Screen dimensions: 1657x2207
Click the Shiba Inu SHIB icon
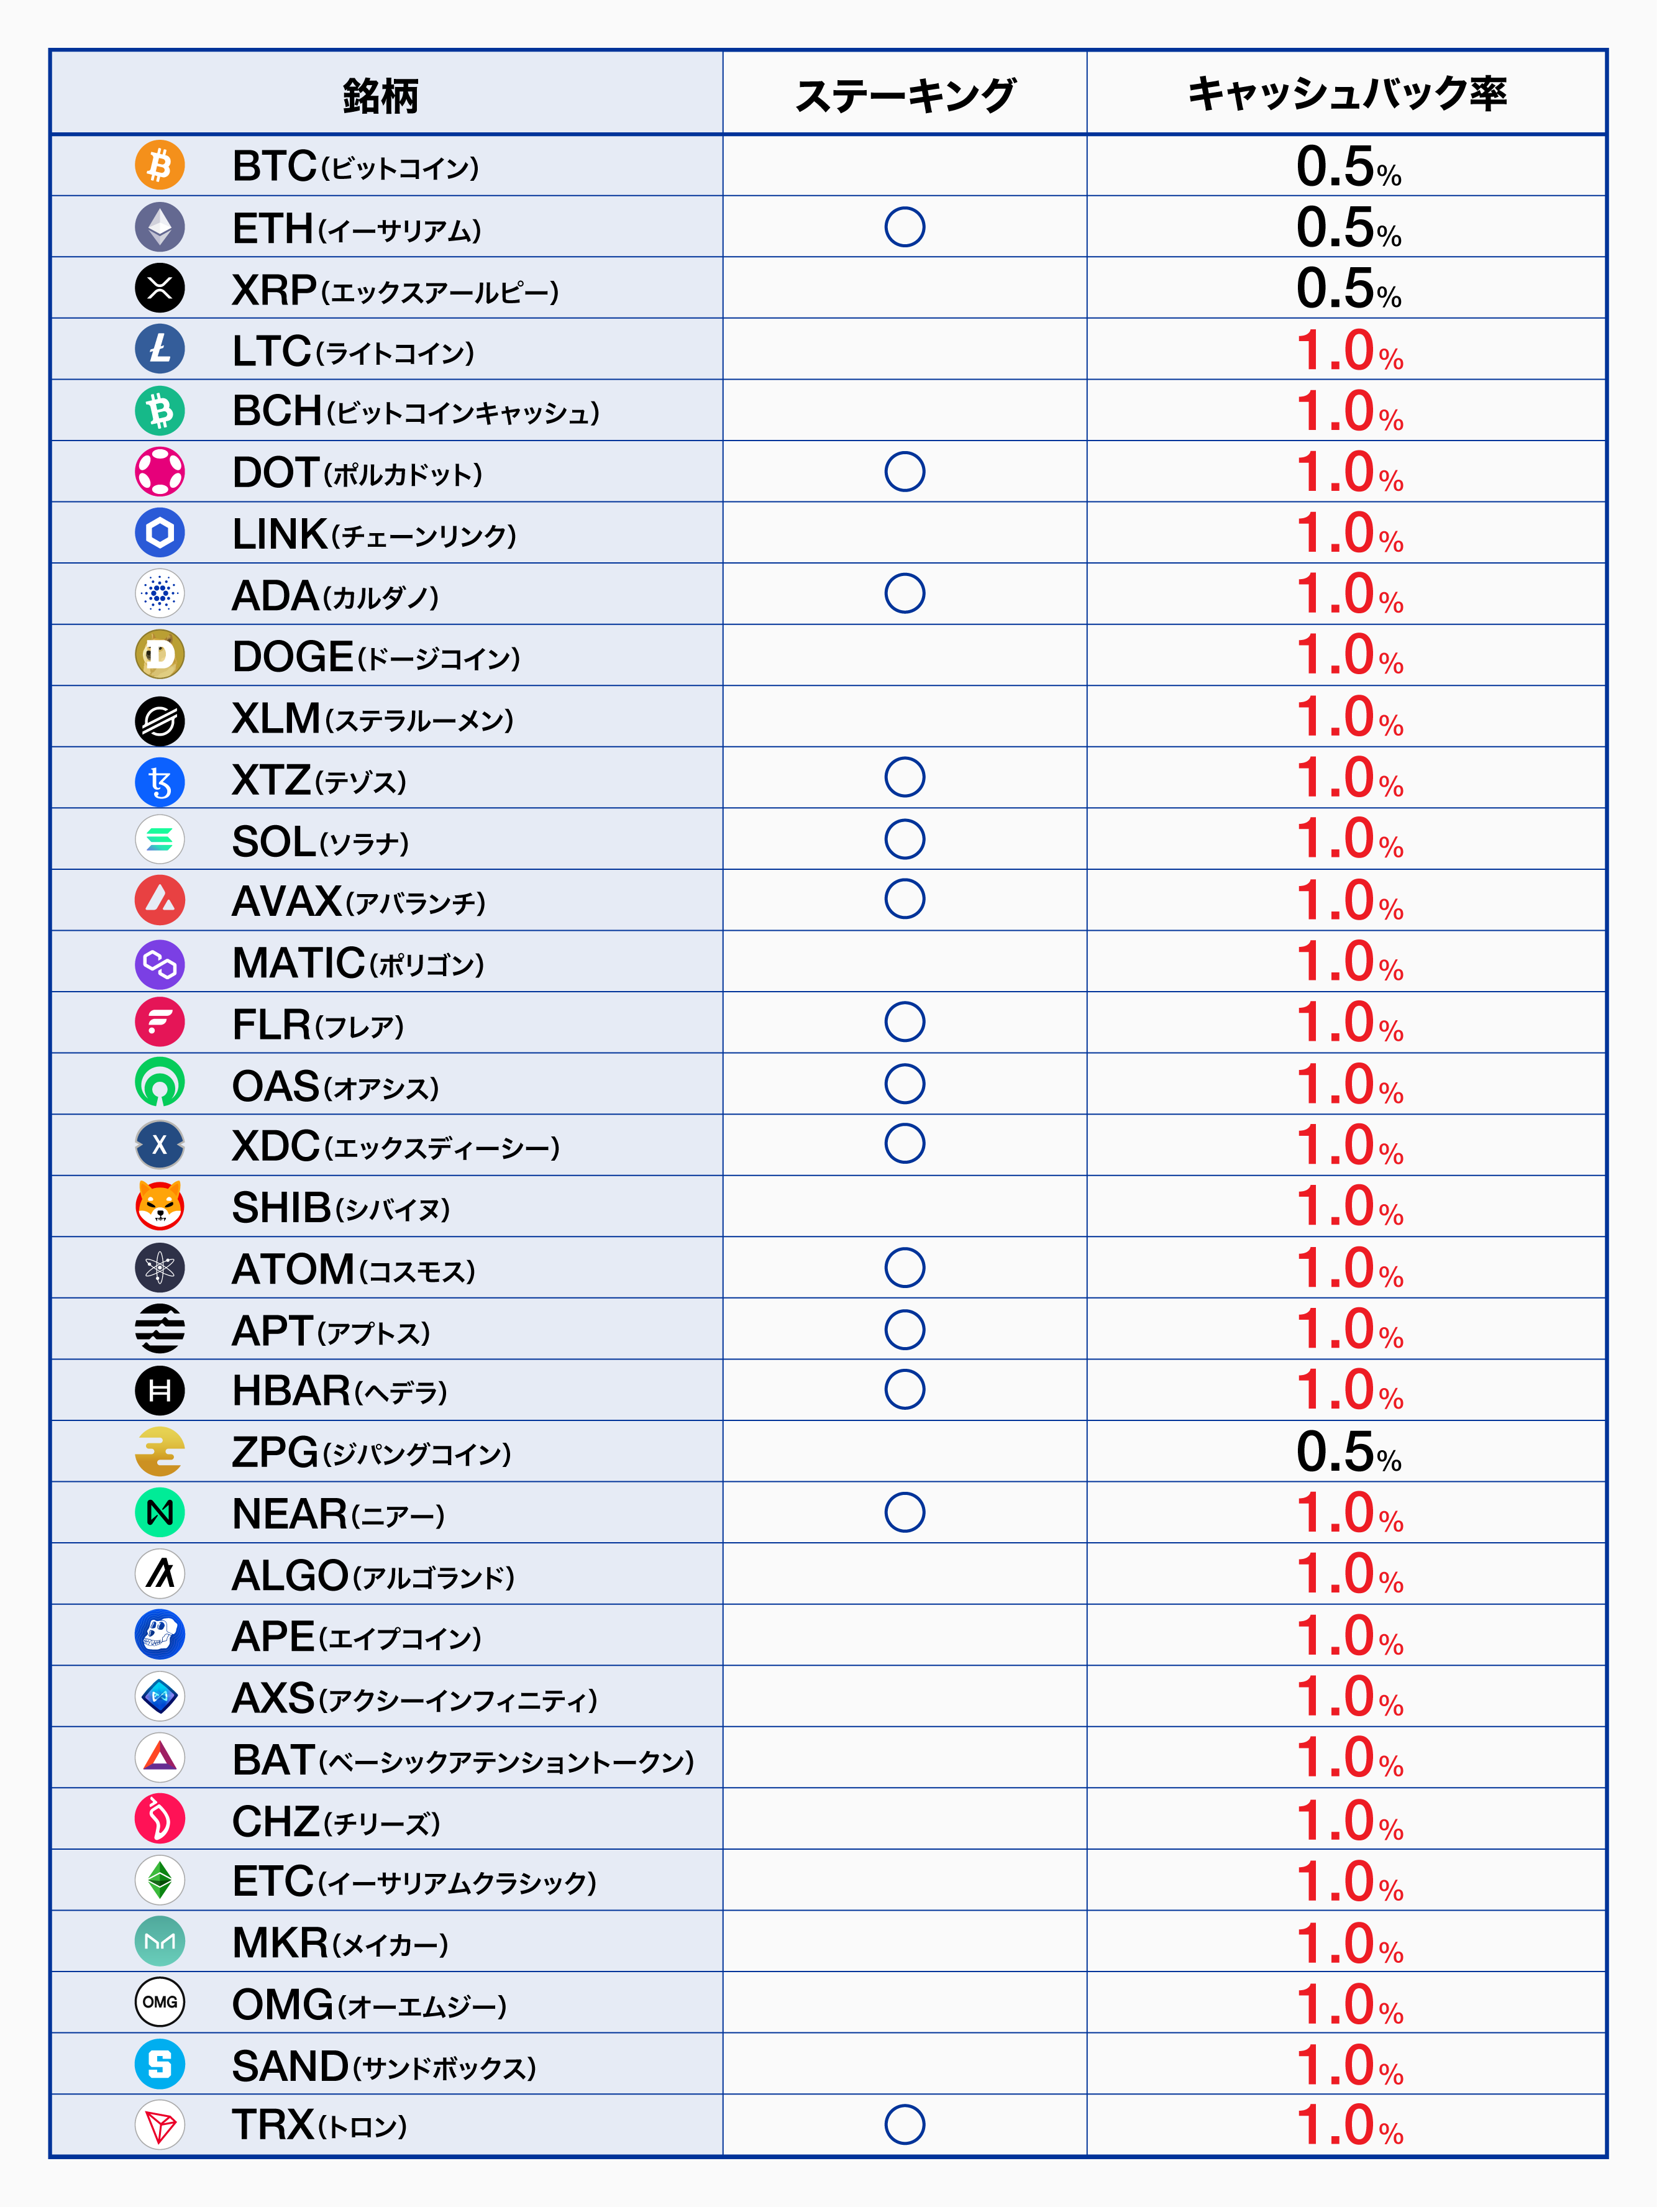pyautogui.click(x=160, y=1206)
